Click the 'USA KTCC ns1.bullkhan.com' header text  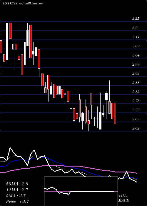point(23,4)
